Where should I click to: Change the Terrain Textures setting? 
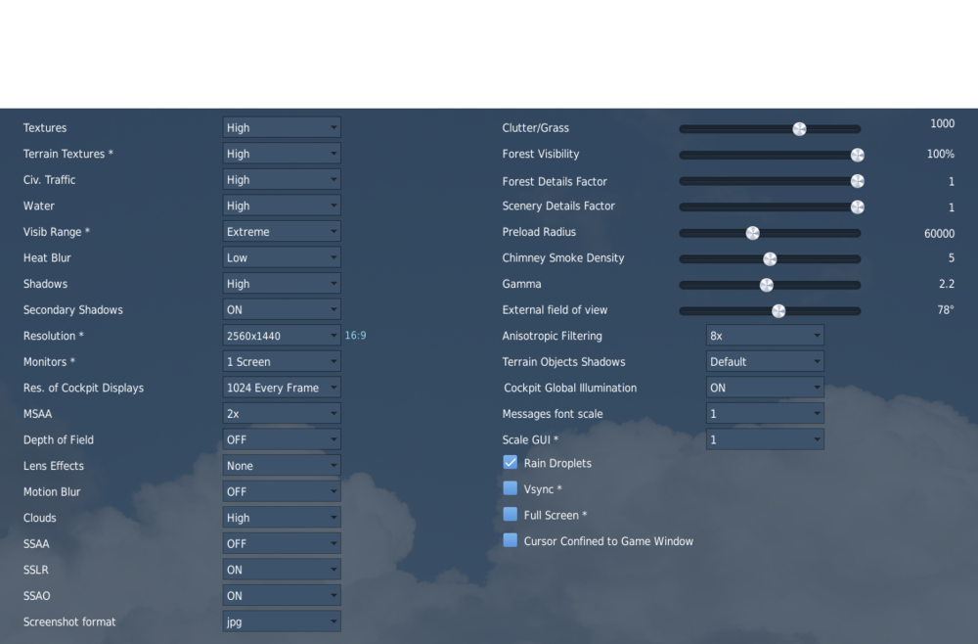tap(282, 153)
